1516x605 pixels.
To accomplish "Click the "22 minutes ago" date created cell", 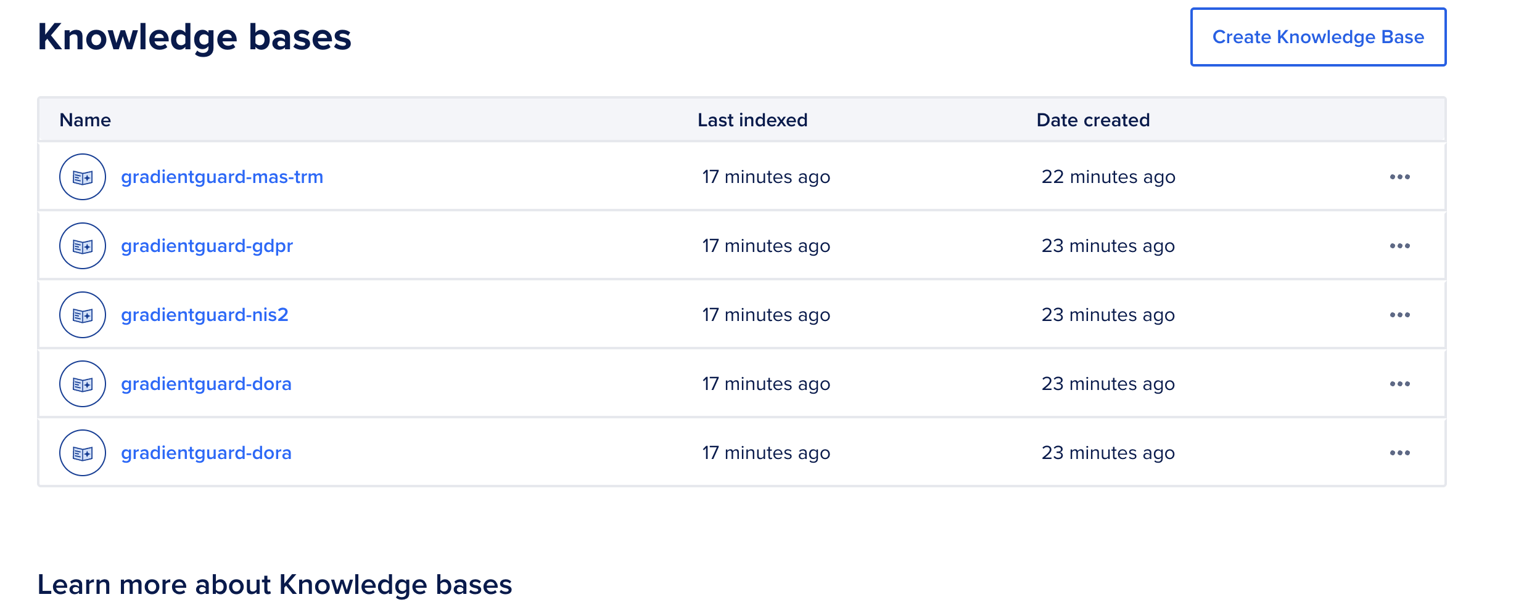I will coord(1108,177).
